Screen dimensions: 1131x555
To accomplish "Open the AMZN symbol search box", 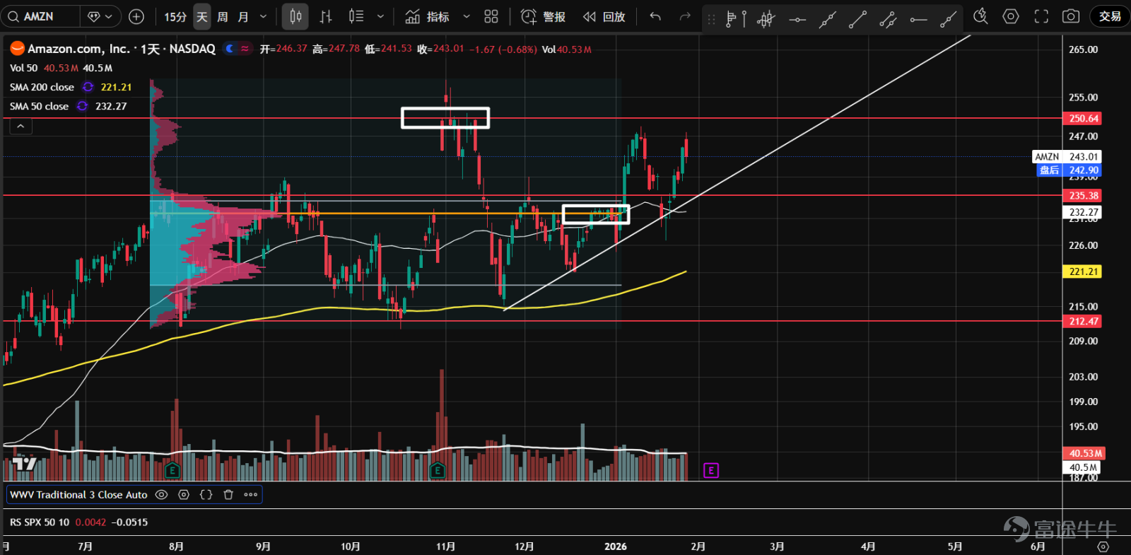I will tap(40, 16).
